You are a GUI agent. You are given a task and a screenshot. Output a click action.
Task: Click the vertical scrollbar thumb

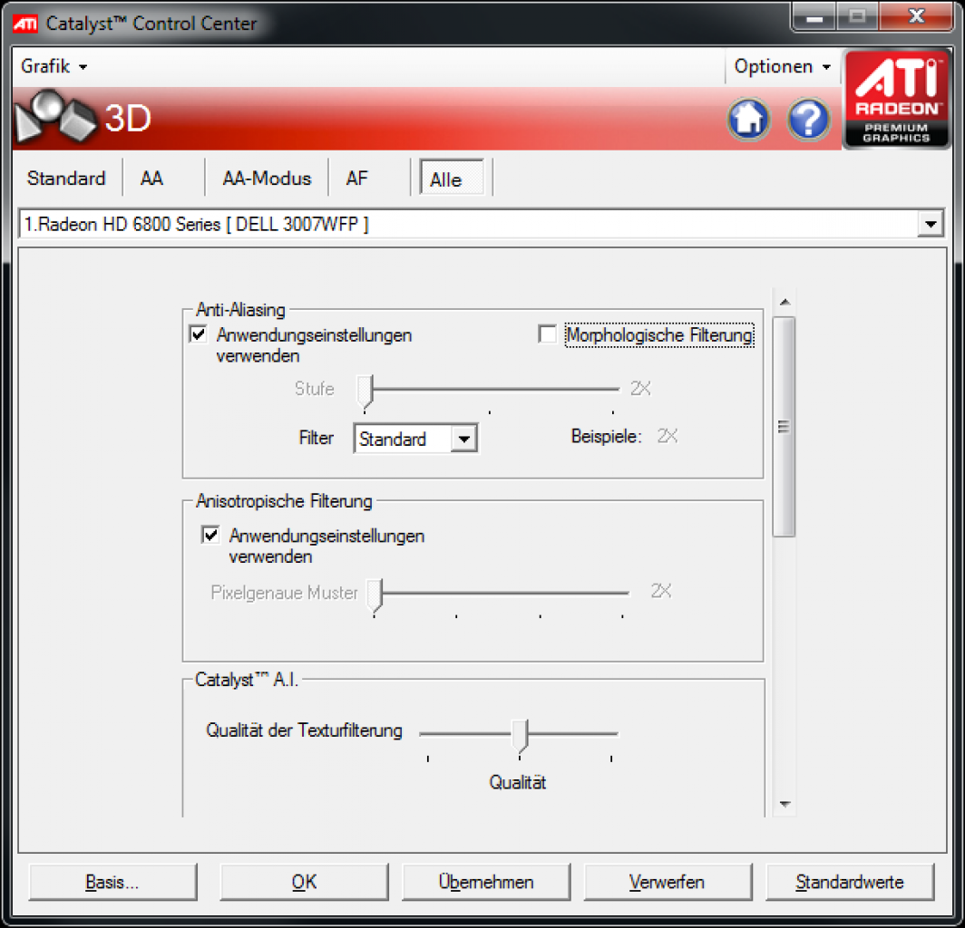pyautogui.click(x=784, y=426)
